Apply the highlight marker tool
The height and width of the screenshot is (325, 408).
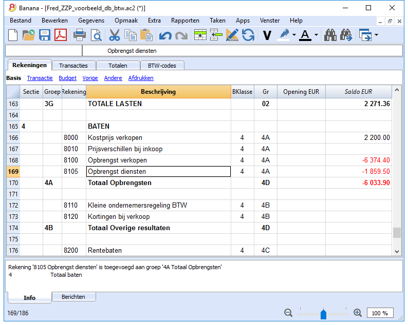(284, 35)
